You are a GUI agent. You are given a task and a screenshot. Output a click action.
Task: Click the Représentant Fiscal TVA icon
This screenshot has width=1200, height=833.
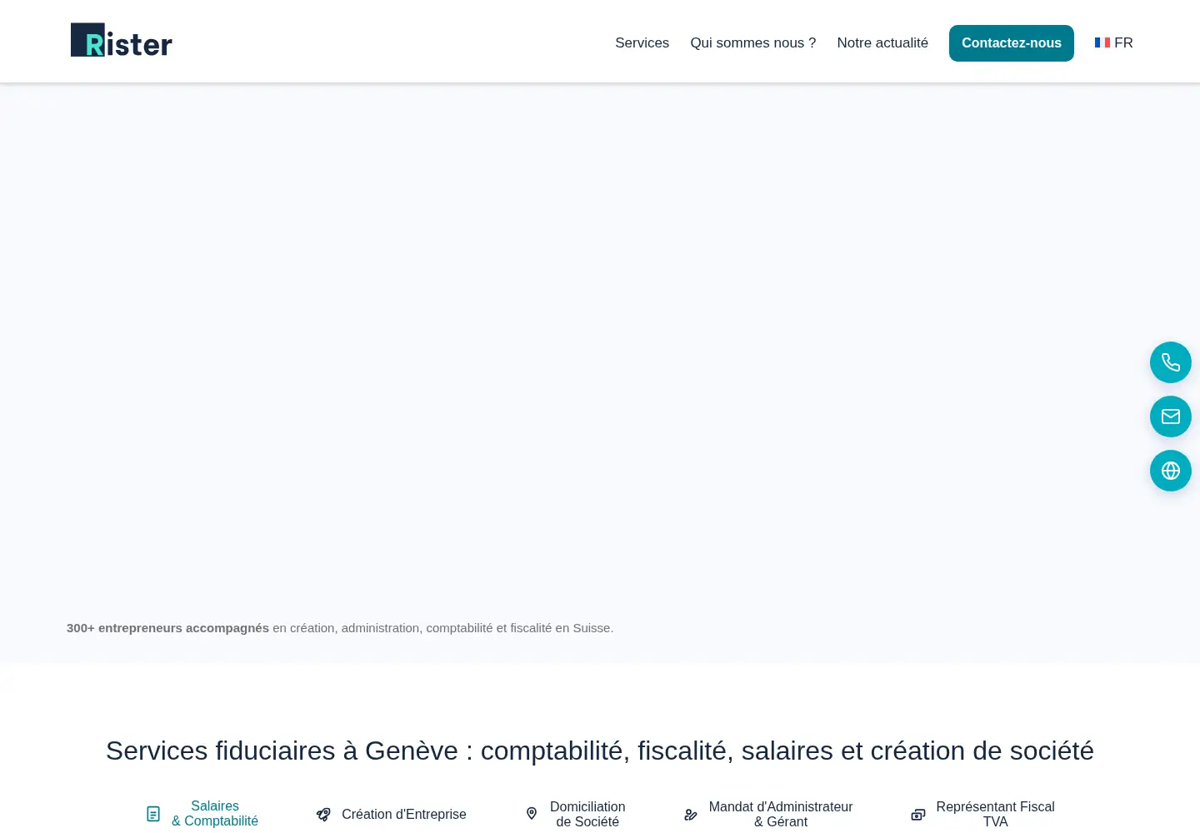pos(918,815)
